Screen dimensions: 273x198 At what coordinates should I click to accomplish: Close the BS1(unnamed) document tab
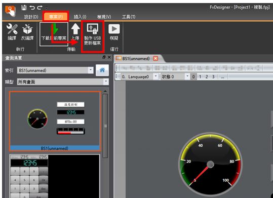pyautogui.click(x=155, y=59)
